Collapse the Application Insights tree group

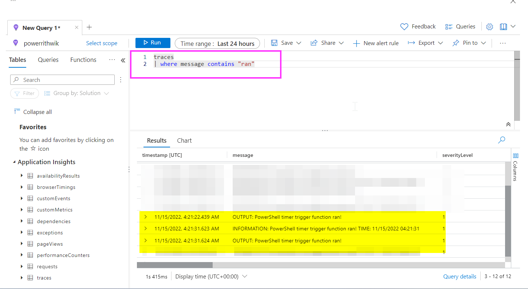pos(14,162)
